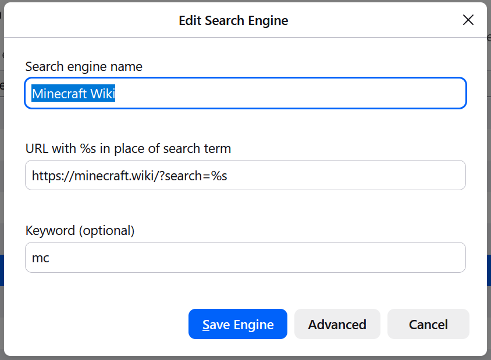Save the engine with Save Engine button
Image resolution: width=491 pixels, height=360 pixels.
pyautogui.click(x=238, y=324)
